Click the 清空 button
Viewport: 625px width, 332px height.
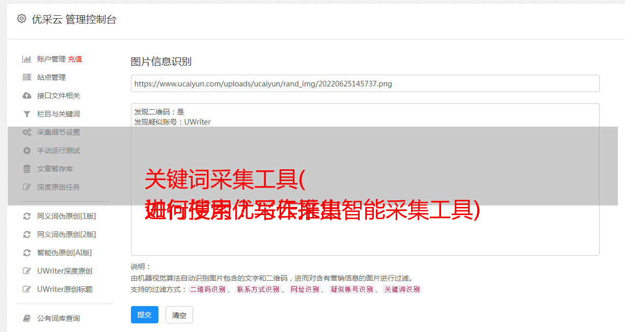coord(179,315)
